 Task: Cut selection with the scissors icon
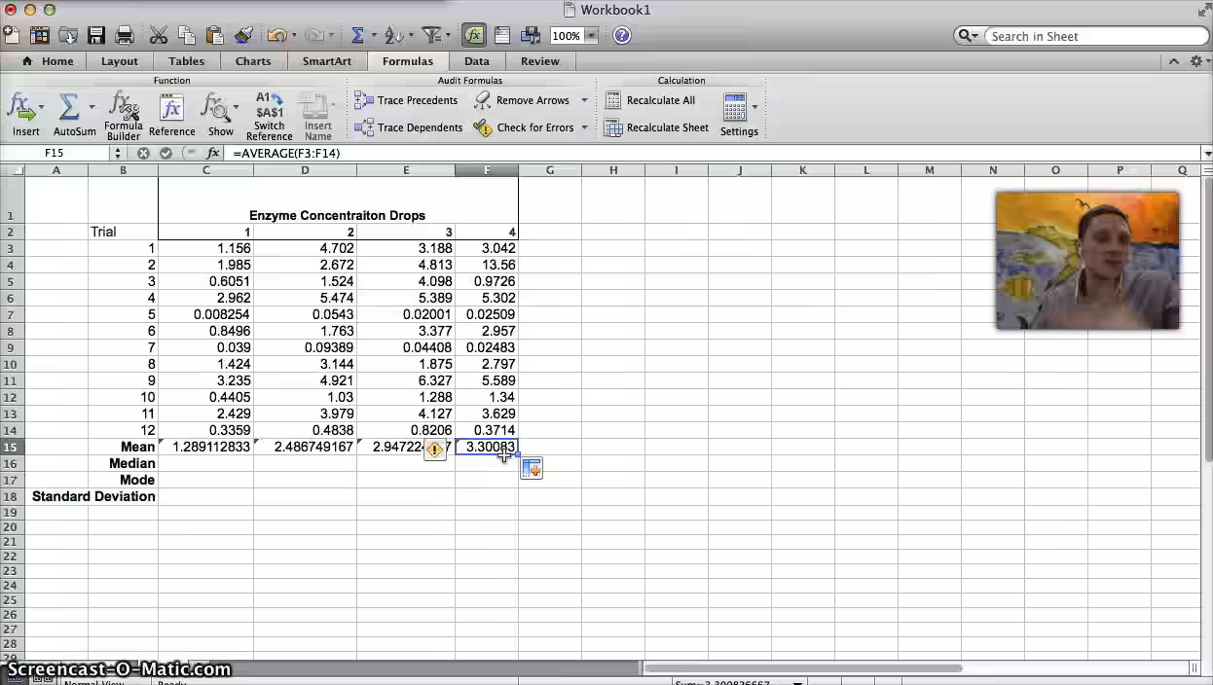click(159, 36)
